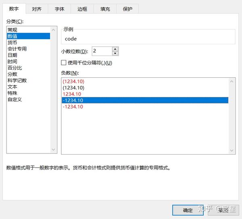242x219 pixels.
Task: Select the 常规 category
Action: (28, 30)
